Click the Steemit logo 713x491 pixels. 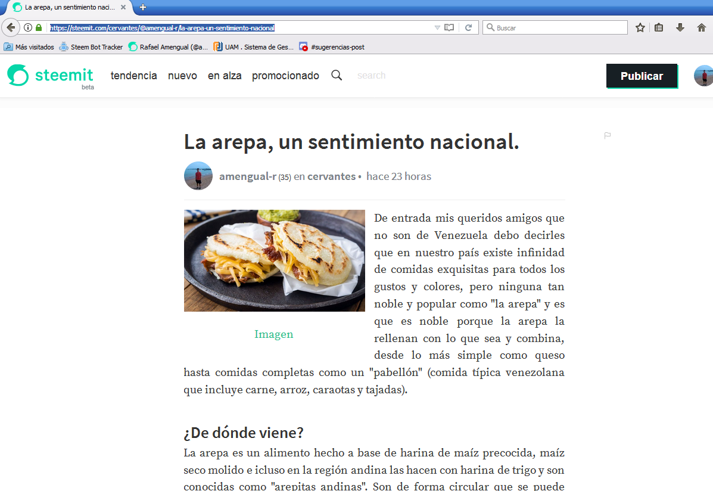click(51, 76)
